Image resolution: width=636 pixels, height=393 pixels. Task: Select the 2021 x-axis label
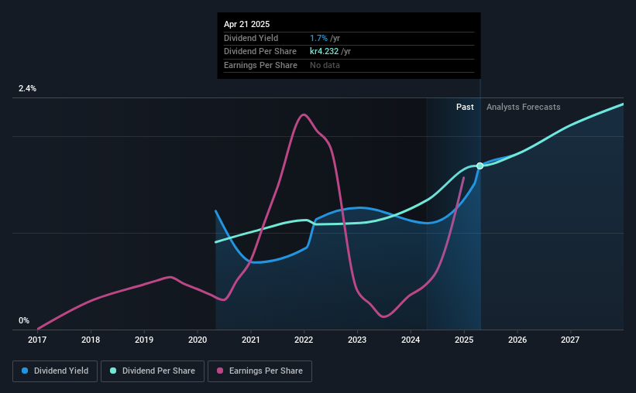click(x=251, y=340)
